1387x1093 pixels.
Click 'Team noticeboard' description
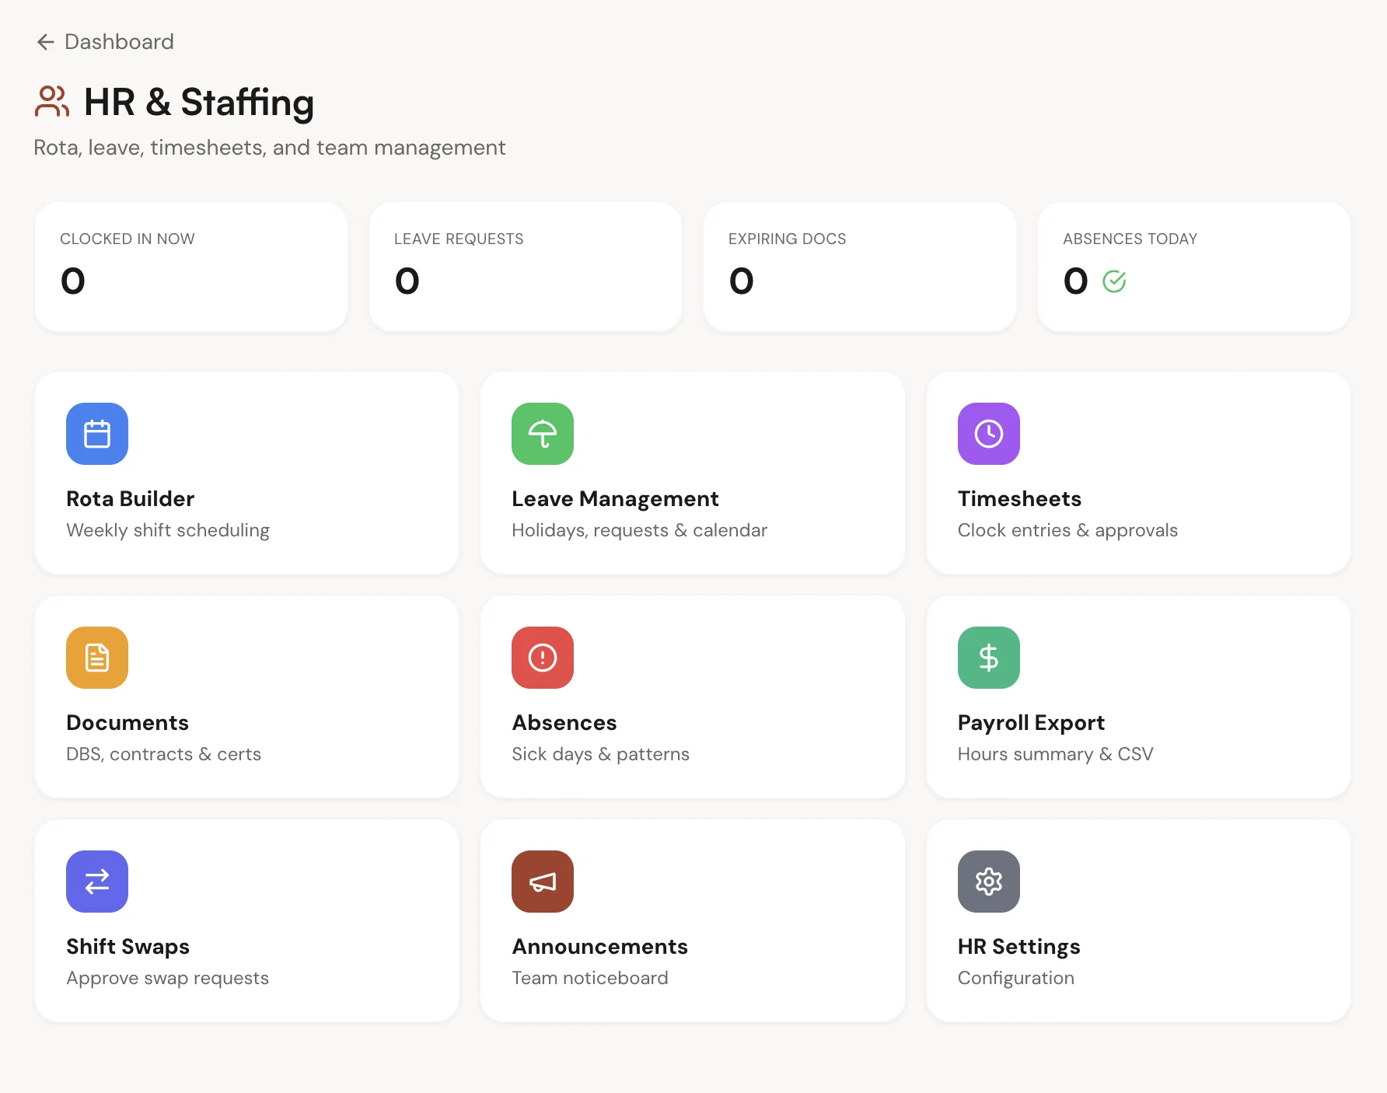pyautogui.click(x=589, y=978)
